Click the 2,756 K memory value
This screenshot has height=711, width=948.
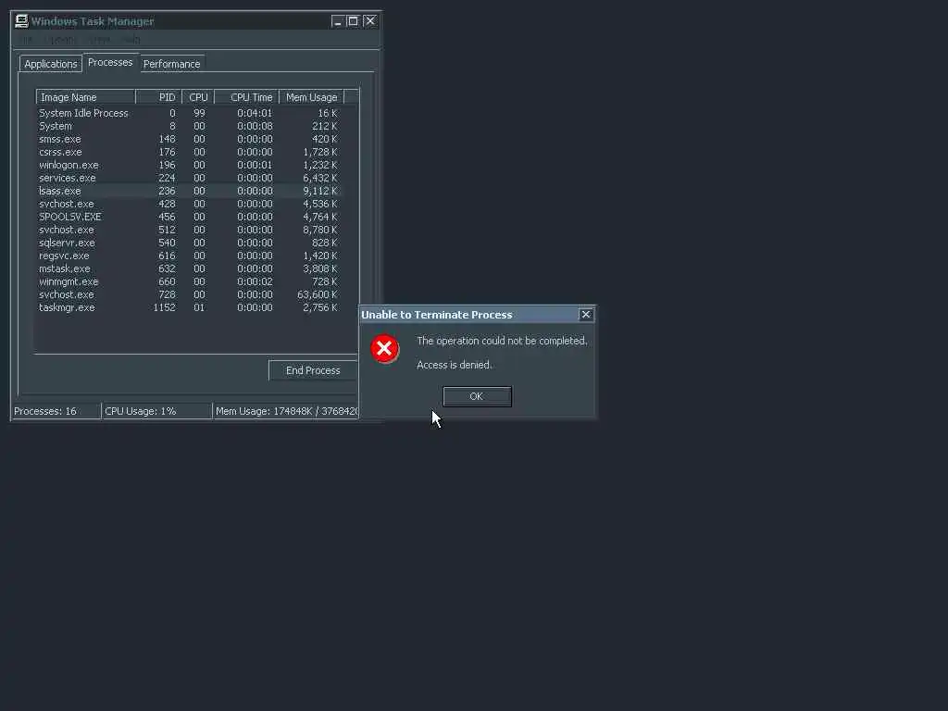coord(320,307)
